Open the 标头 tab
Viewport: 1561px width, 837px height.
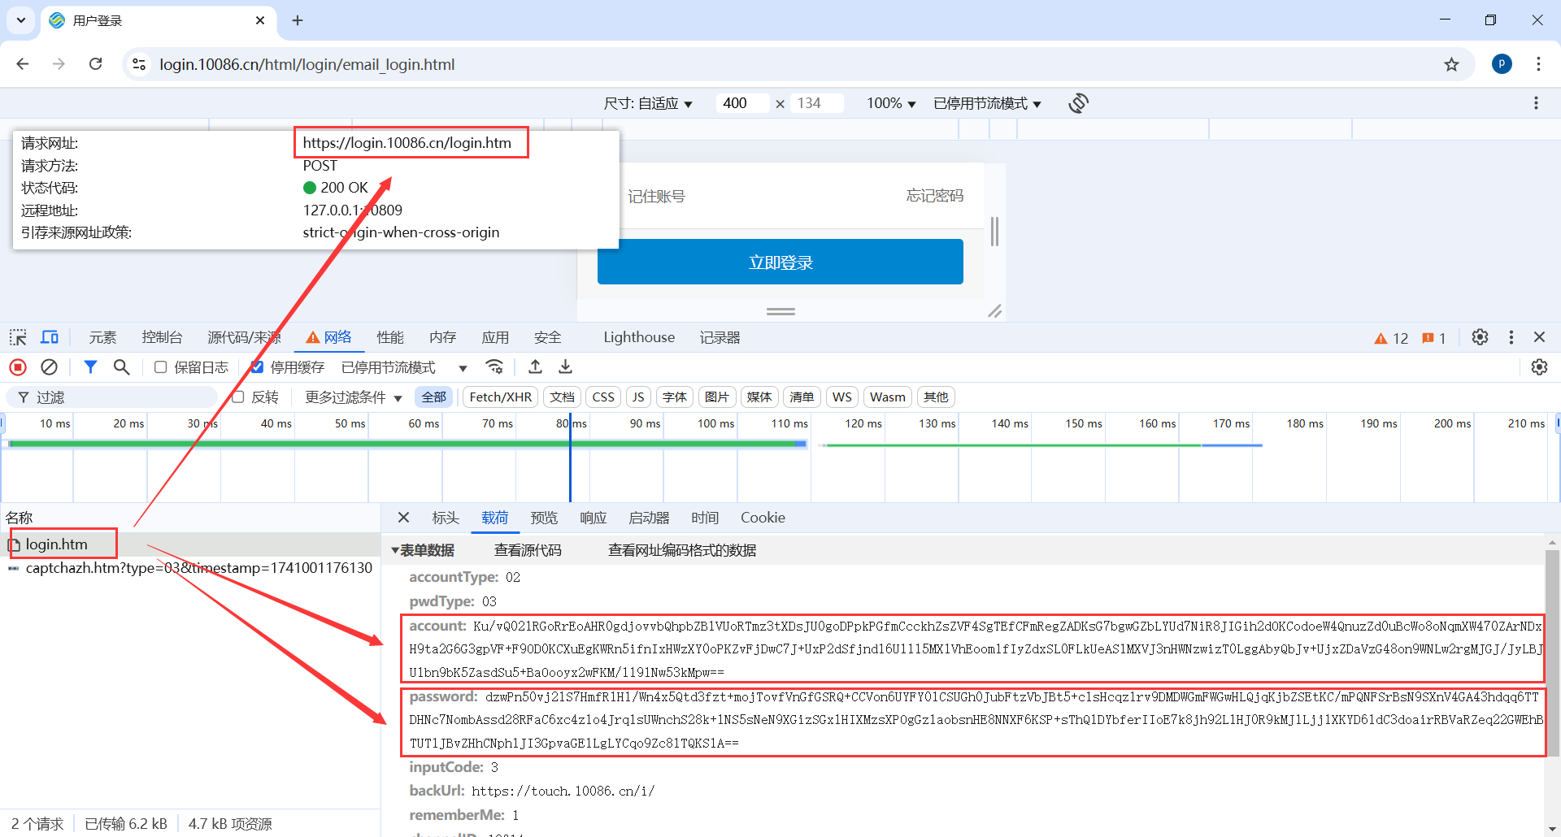[x=446, y=518]
